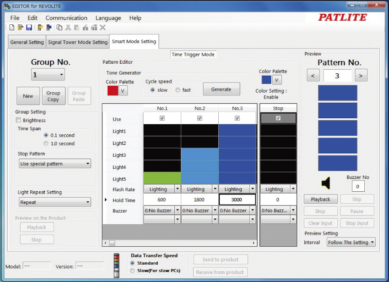The height and width of the screenshot is (282, 389).
Task: Switch to Signal Tower Mode Setting tab
Action: (x=78, y=42)
